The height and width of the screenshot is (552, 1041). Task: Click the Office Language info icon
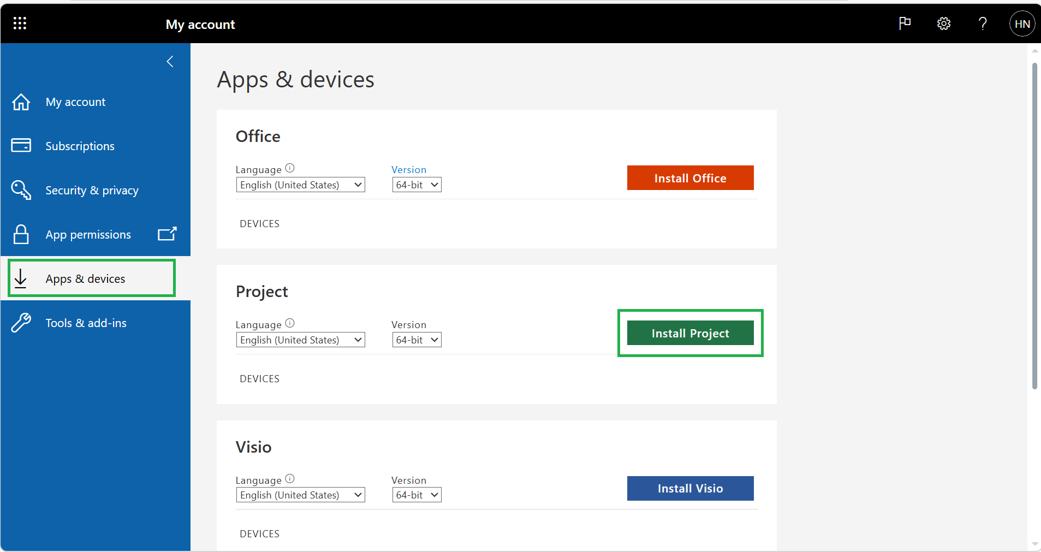pyautogui.click(x=290, y=168)
